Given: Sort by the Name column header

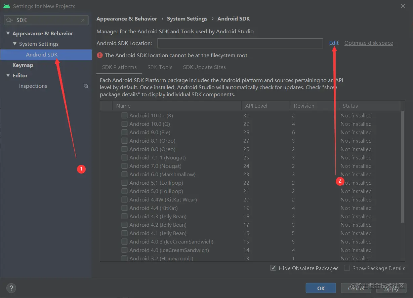Looking at the screenshot, I should [x=177, y=106].
